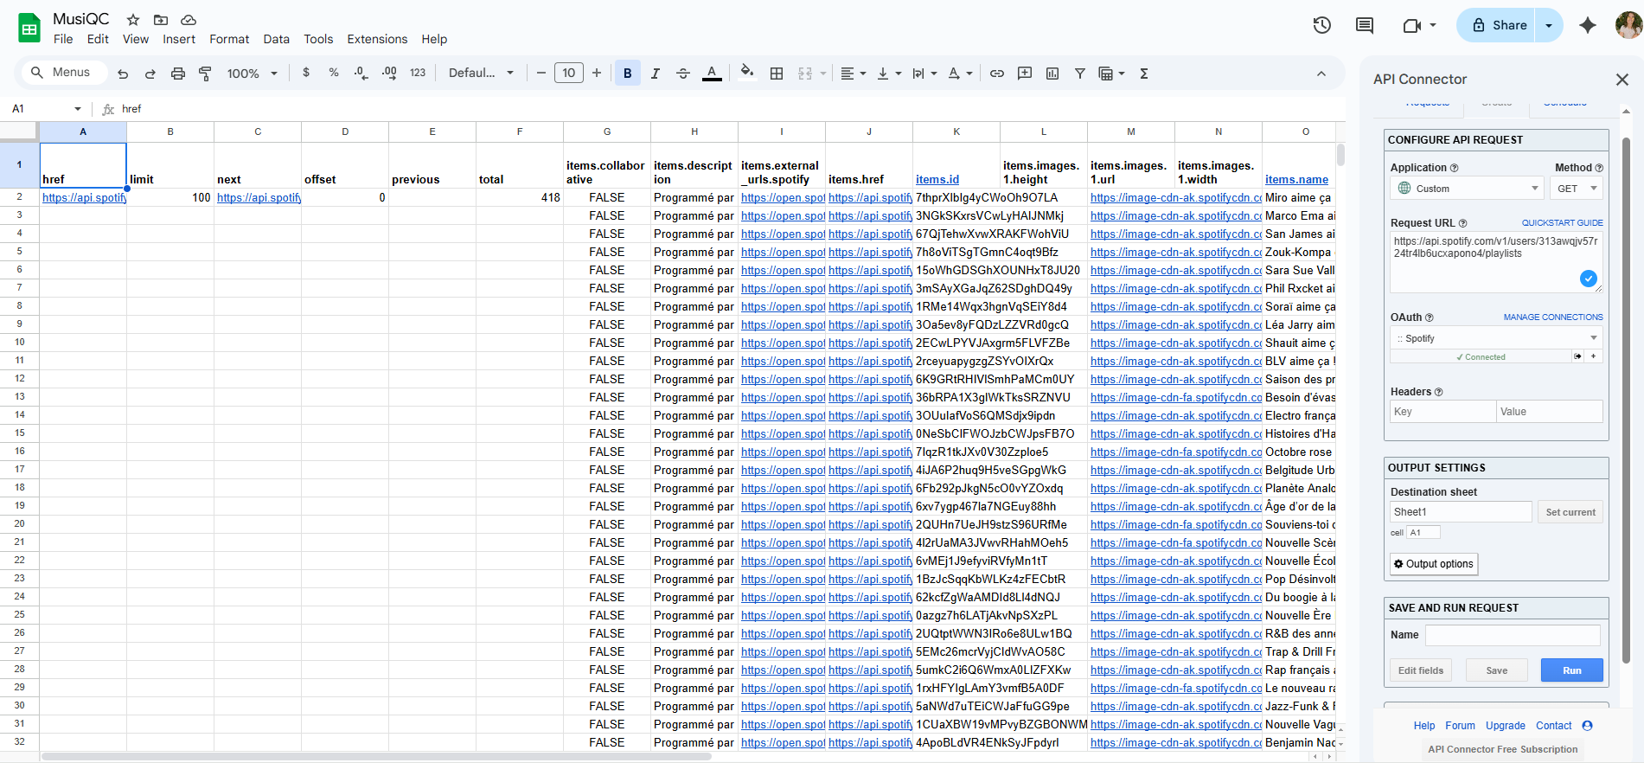Open the cell borders tool
This screenshot has height=763, width=1644.
[x=777, y=74]
